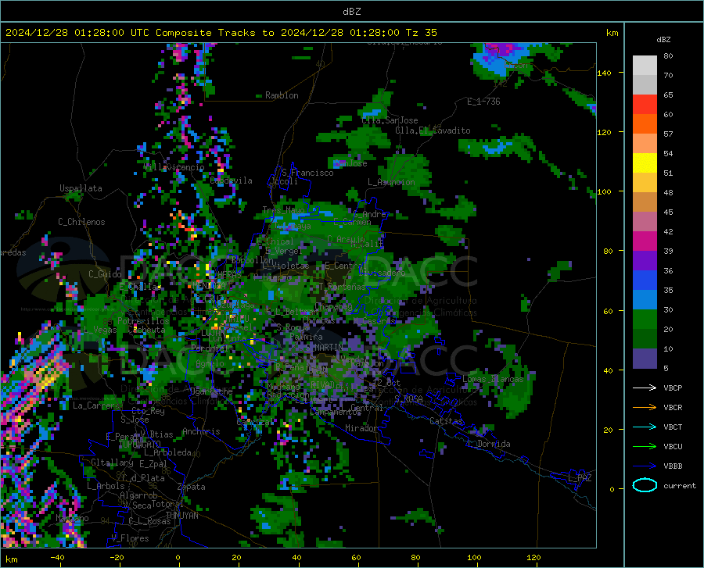Viewport: 704px width, 568px height.
Task: Click the '120' tick on bottom km axis
Action: (533, 558)
